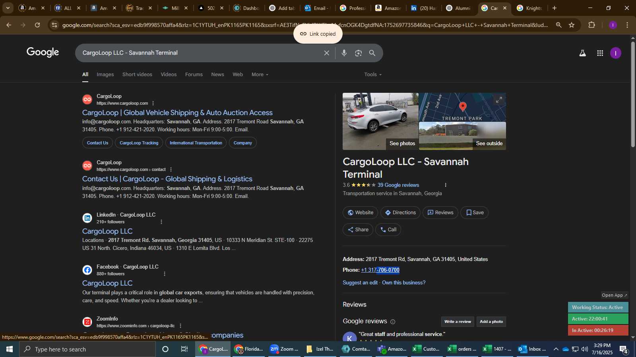The width and height of the screenshot is (636, 357).
Task: Switch to the Knights browser tab
Action: pyautogui.click(x=530, y=8)
